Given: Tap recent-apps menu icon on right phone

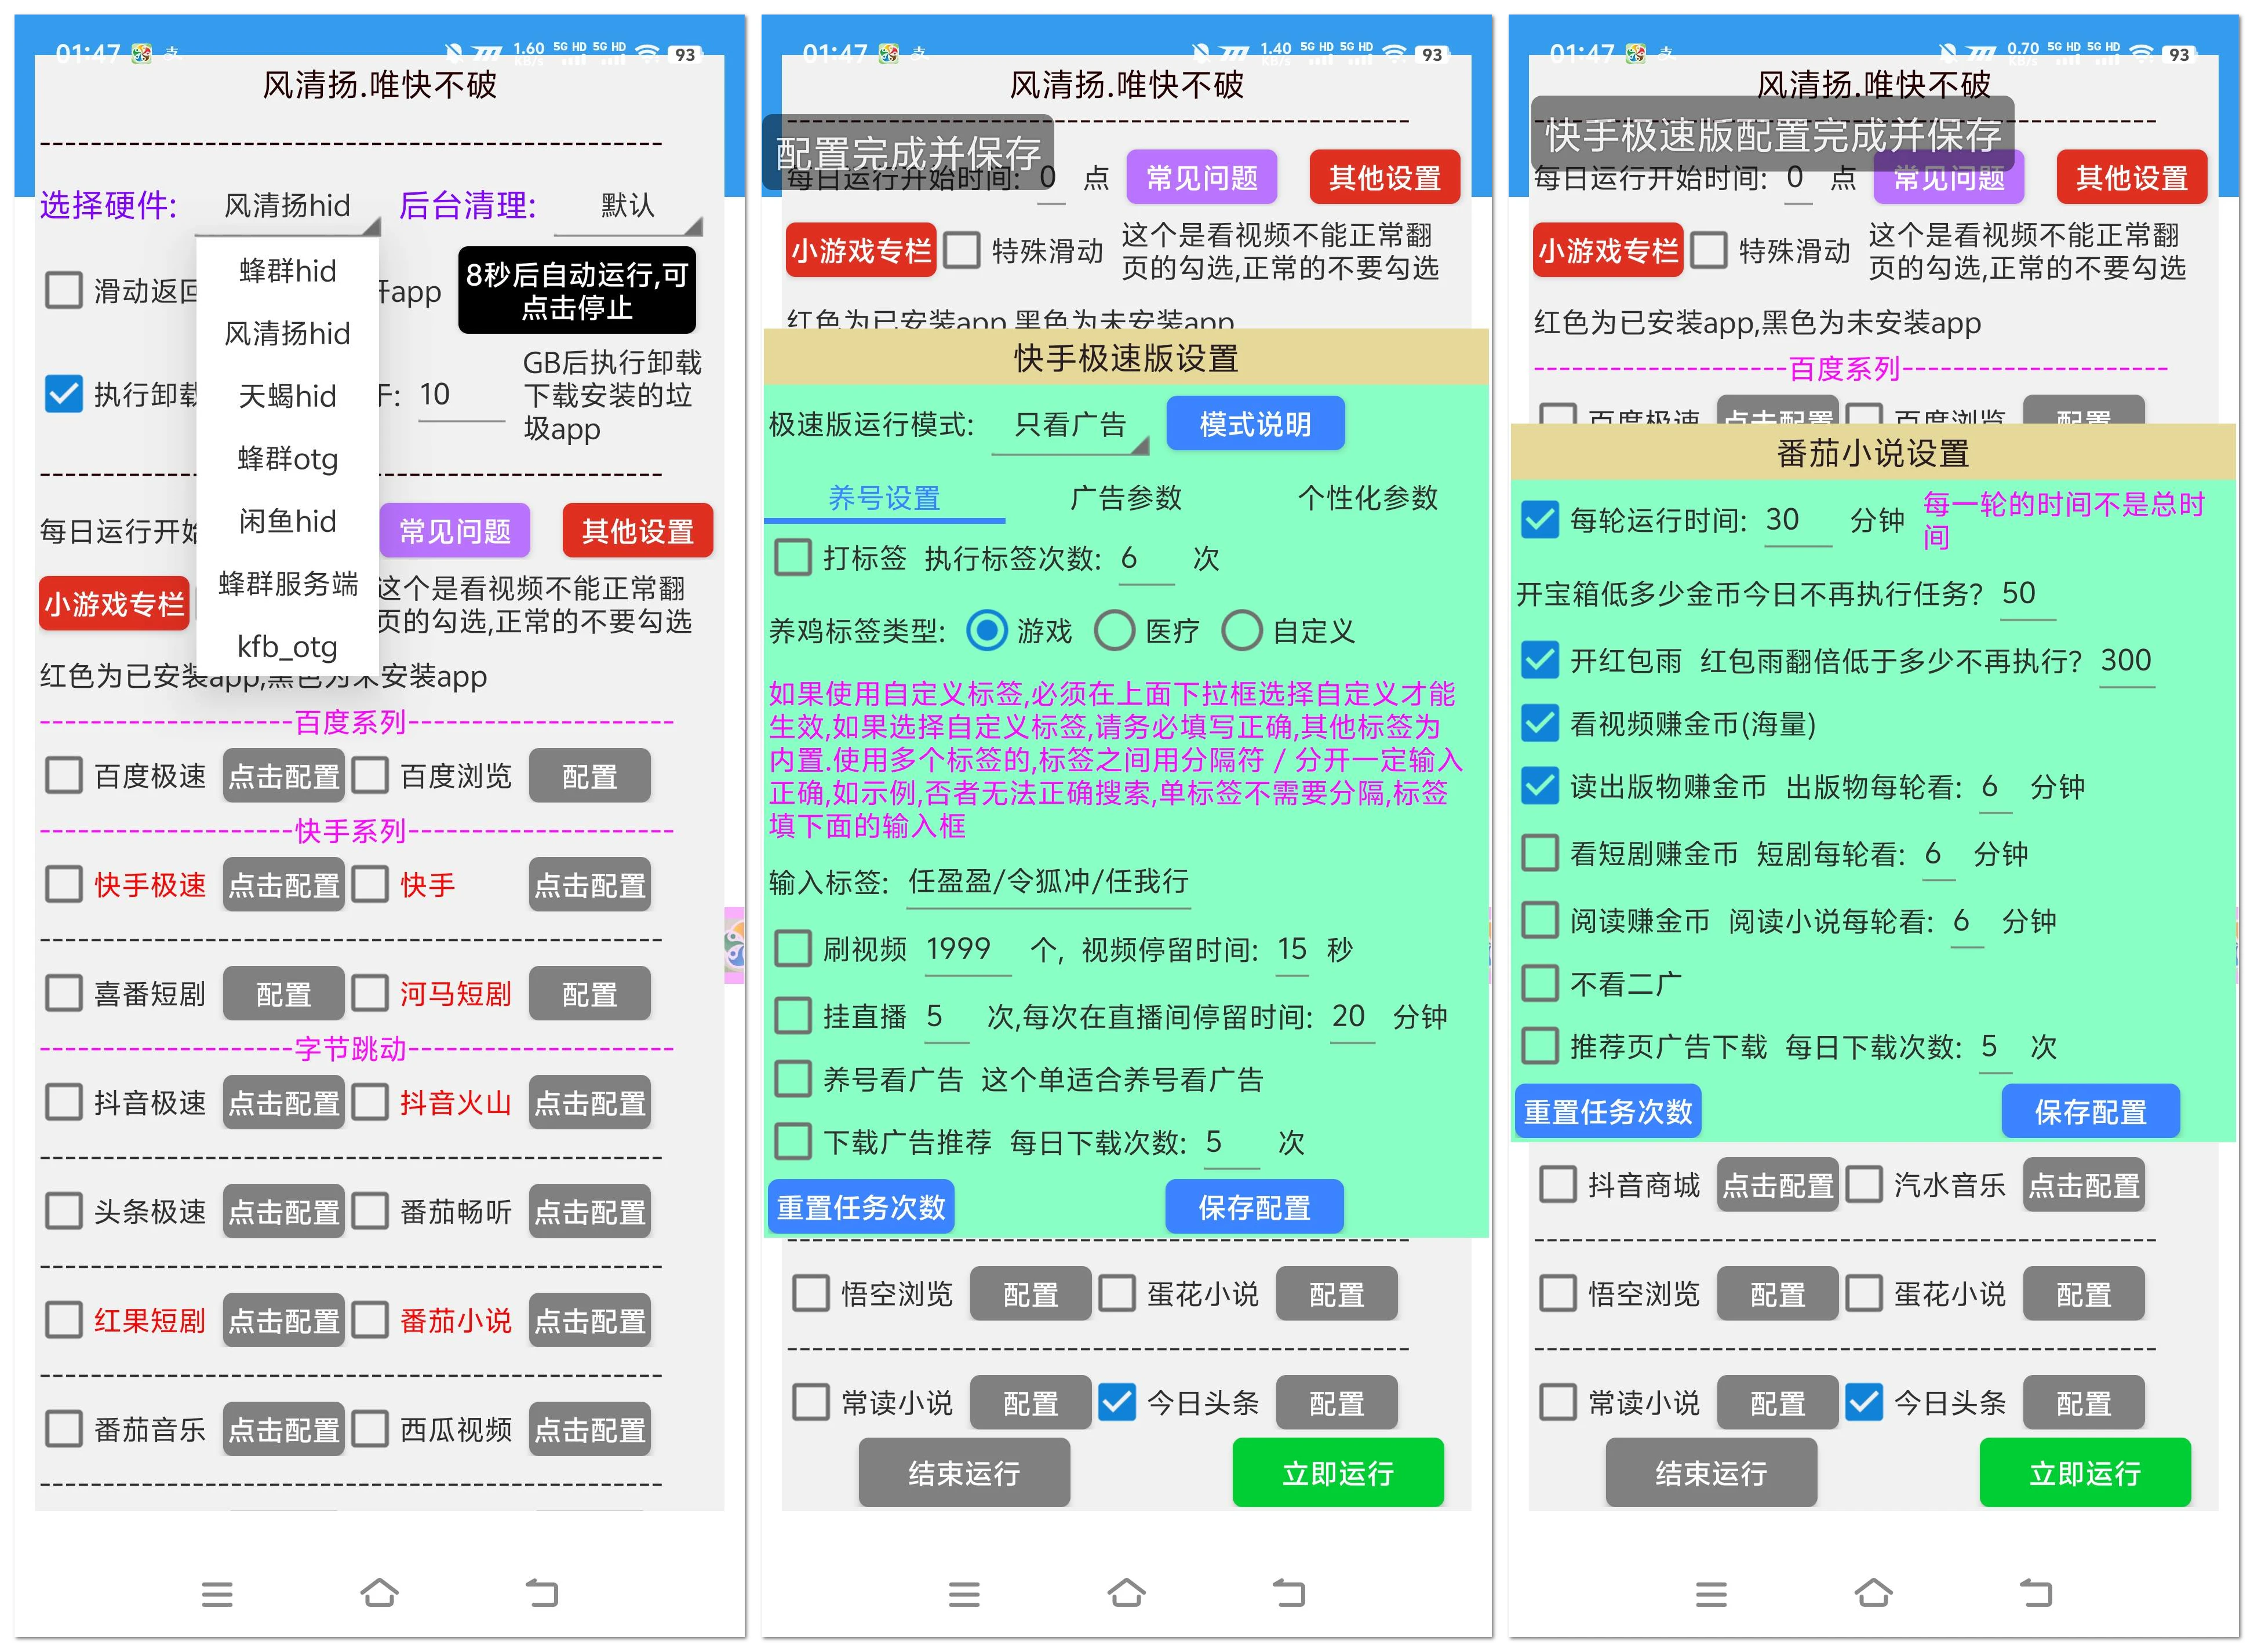Looking at the screenshot, I should [1711, 1593].
